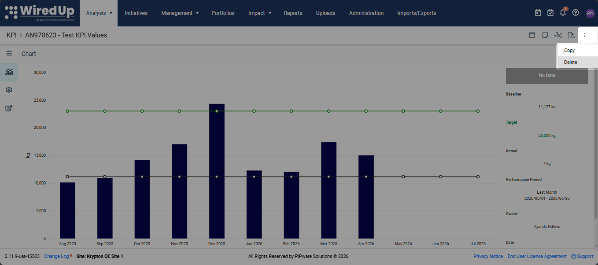
Task: Click the Aug-2025 bar in the chart
Action: tap(67, 210)
